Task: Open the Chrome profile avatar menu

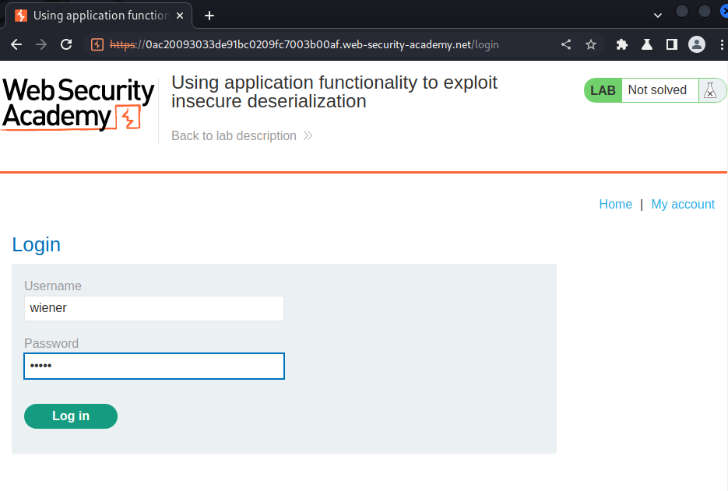Action: tap(696, 44)
